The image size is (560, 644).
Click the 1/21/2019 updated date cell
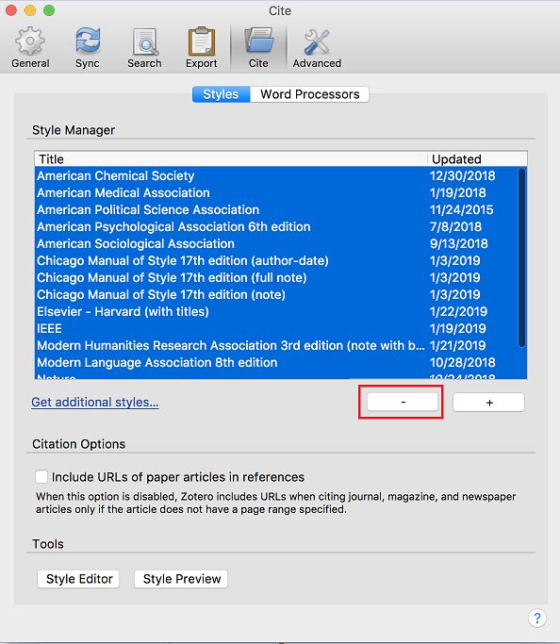458,345
